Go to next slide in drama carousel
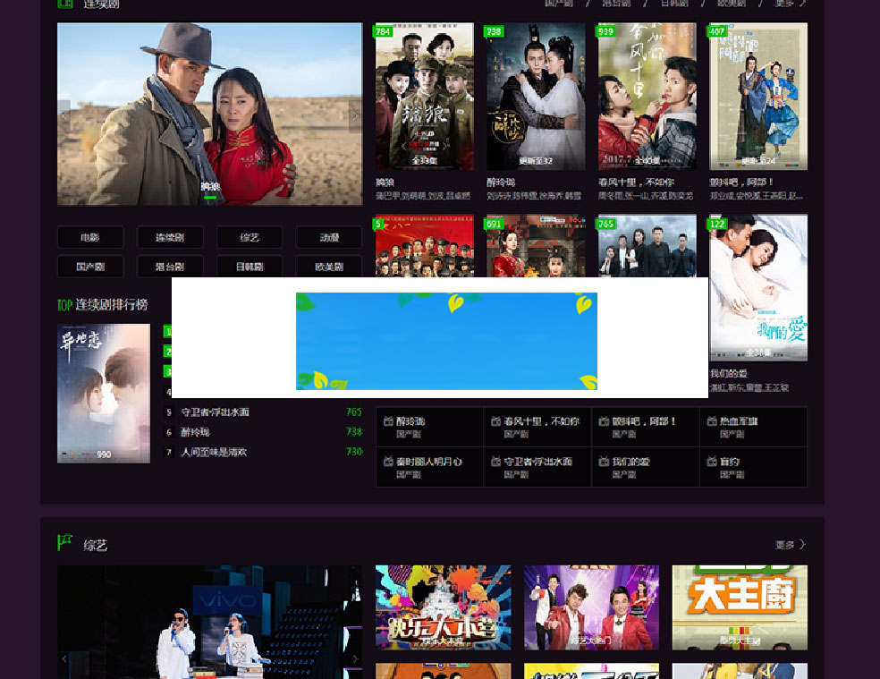Image resolution: width=880 pixels, height=679 pixels. [354, 115]
